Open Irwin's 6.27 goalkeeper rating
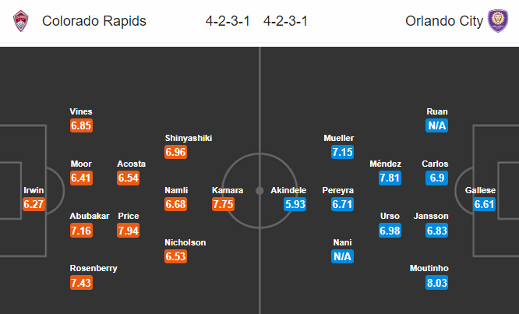 click(x=34, y=204)
